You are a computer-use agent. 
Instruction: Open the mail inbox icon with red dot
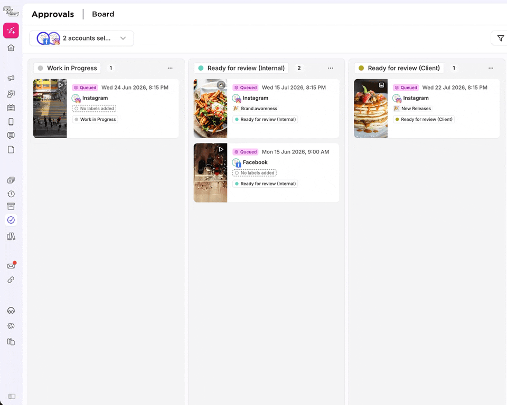11,265
